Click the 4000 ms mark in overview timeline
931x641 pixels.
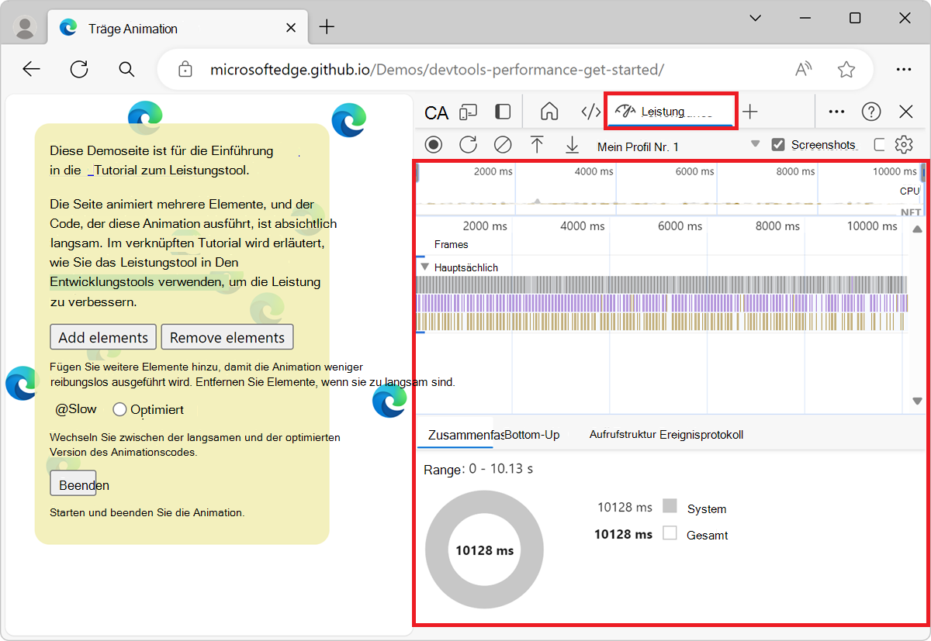coord(594,171)
